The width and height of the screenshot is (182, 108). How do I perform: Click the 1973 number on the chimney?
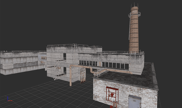134,12
